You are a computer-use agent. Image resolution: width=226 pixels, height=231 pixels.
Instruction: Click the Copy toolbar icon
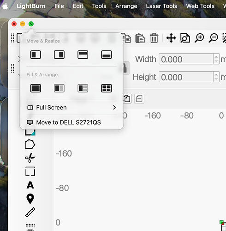[127, 38]
